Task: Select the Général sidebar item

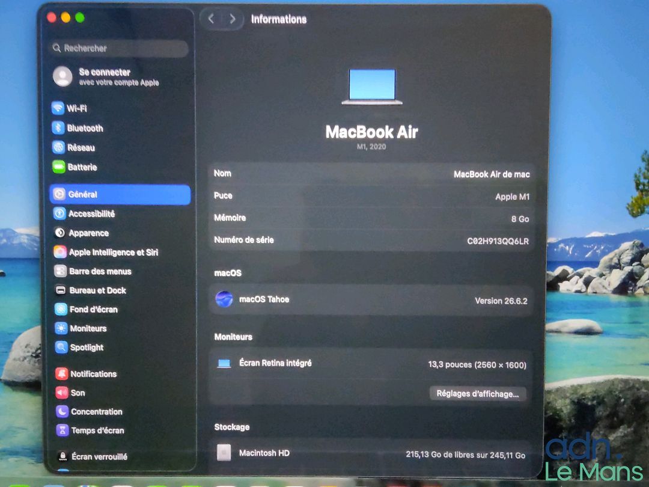Action: [120, 194]
